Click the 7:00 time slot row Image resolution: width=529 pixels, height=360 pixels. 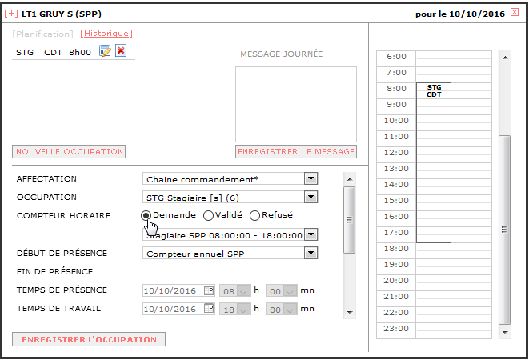click(434, 74)
